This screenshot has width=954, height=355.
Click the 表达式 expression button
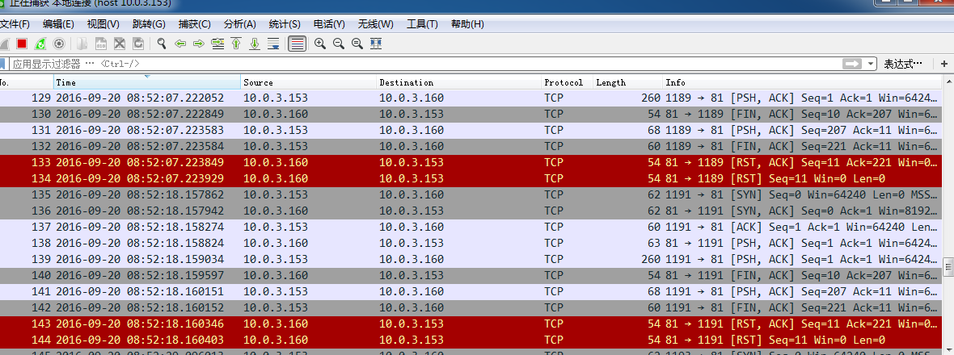[902, 64]
